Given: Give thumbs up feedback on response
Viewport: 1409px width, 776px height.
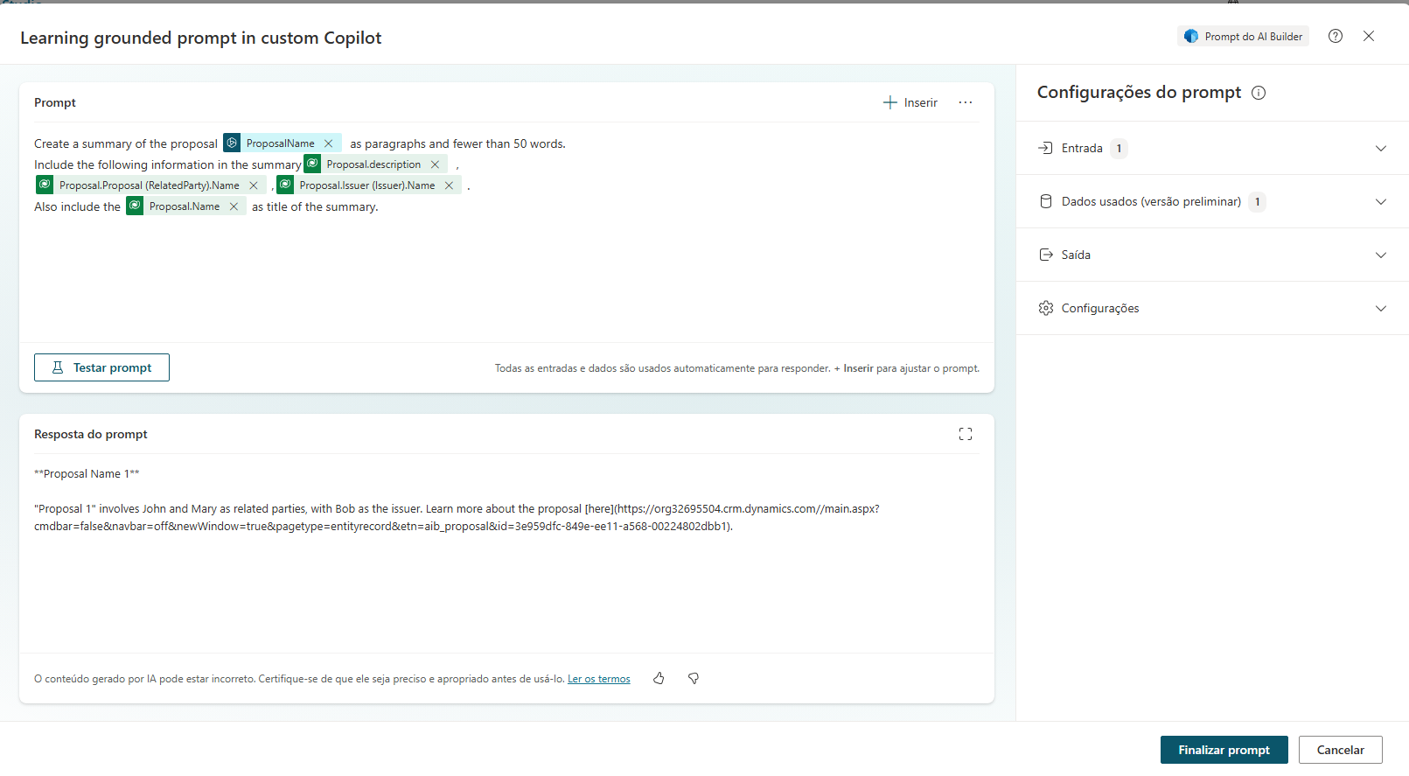Looking at the screenshot, I should tap(659, 678).
